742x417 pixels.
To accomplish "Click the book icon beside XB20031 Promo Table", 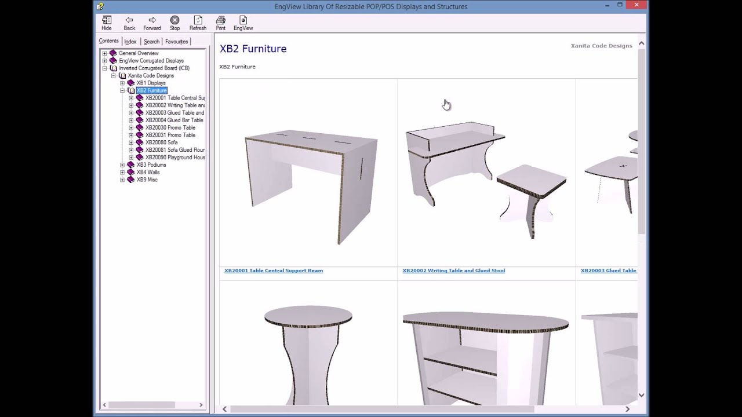I will click(140, 135).
